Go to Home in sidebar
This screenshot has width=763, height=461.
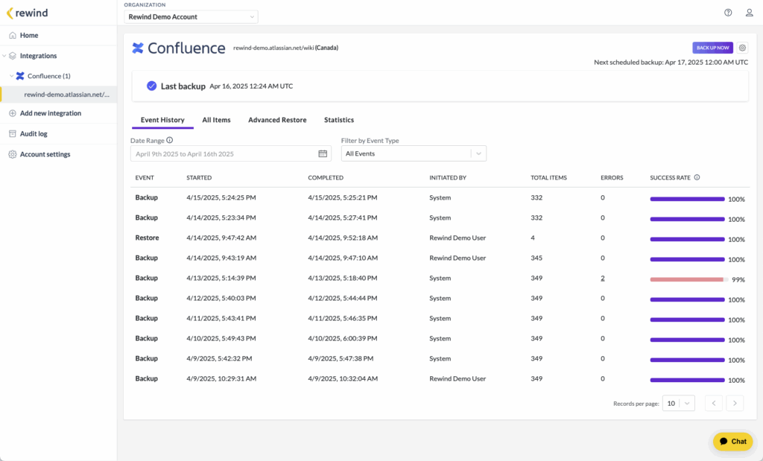[x=29, y=36]
